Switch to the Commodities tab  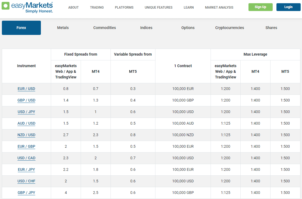coord(105,28)
